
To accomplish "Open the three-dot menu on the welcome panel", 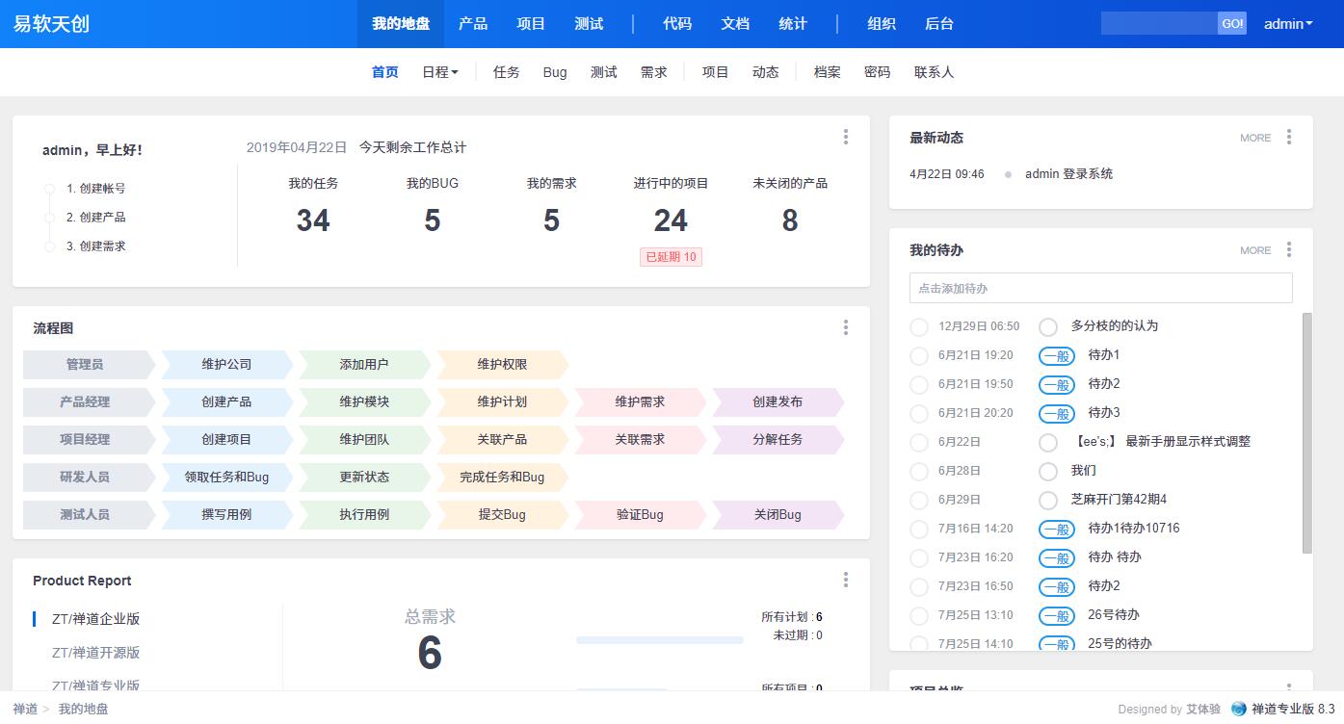I will [x=846, y=138].
